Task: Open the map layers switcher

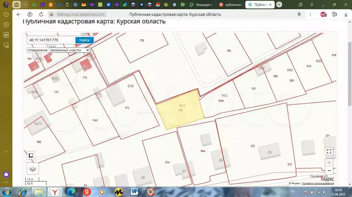Action: pos(33,169)
